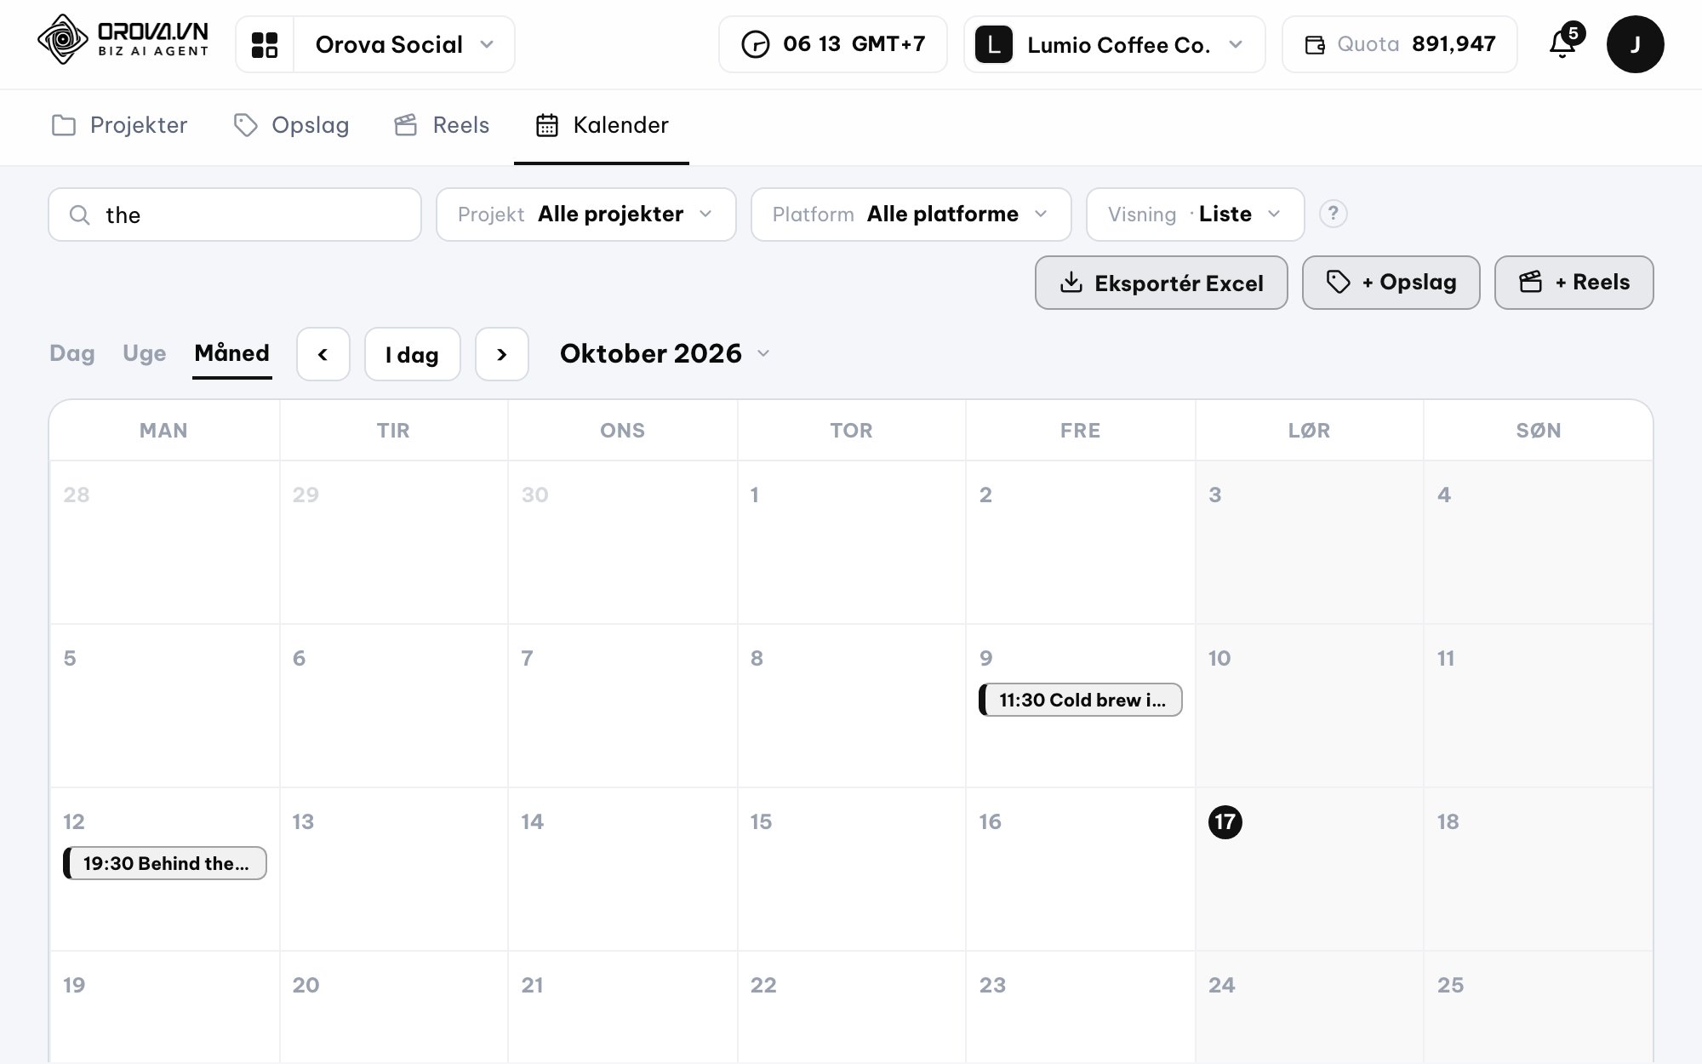Click the Quota wallet icon
This screenshot has height=1064, width=1702.
tap(1315, 44)
